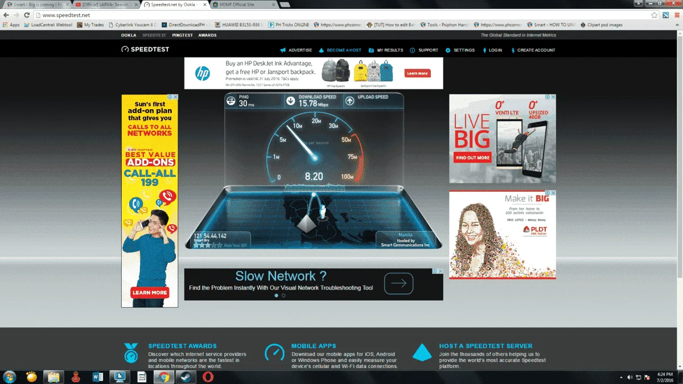
Task: Select OOKLA in top site bar
Action: 129,35
